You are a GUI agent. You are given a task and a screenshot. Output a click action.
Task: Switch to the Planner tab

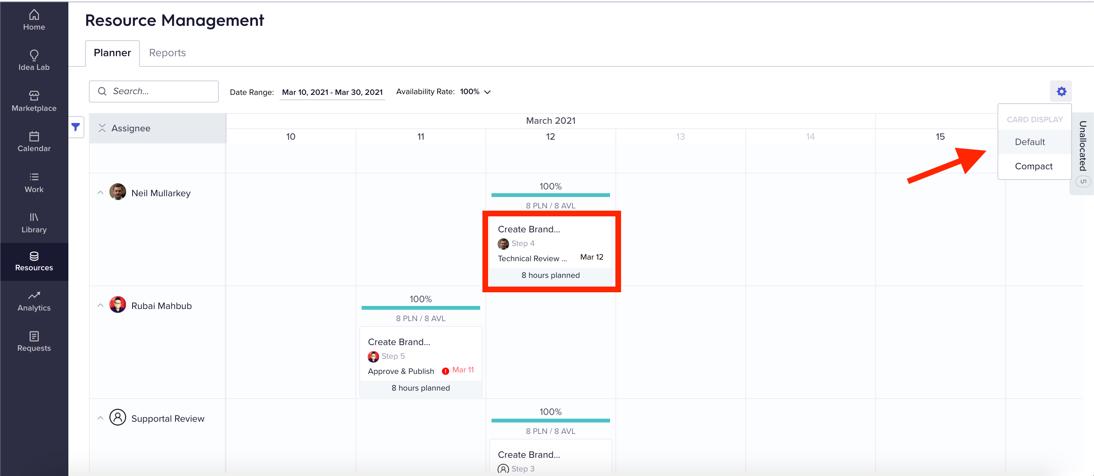click(112, 53)
